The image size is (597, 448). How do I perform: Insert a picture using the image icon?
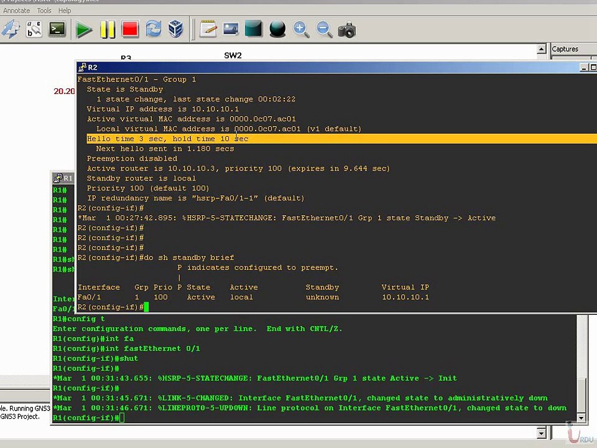click(x=231, y=29)
